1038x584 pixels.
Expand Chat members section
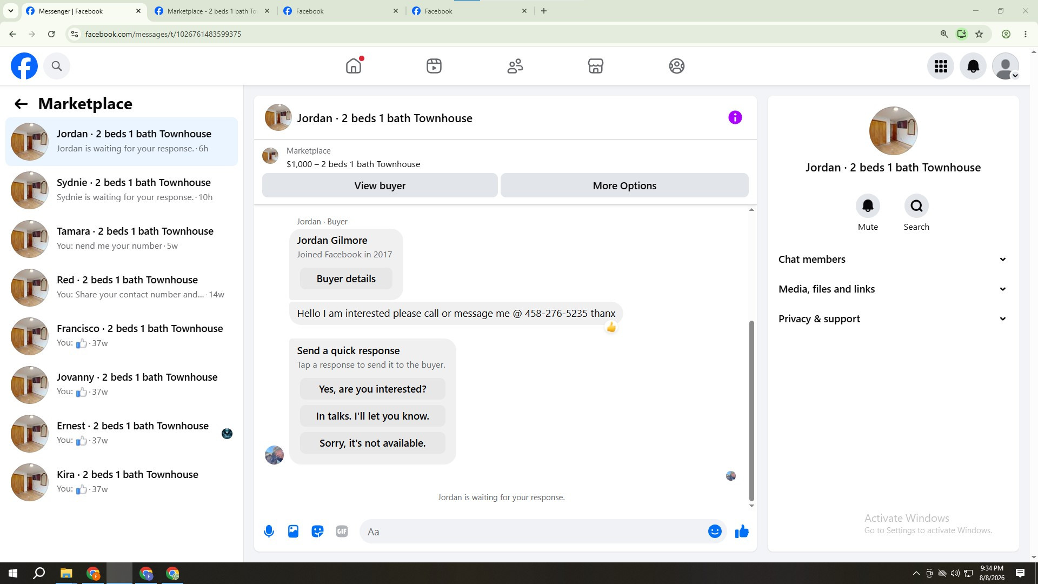(x=893, y=260)
